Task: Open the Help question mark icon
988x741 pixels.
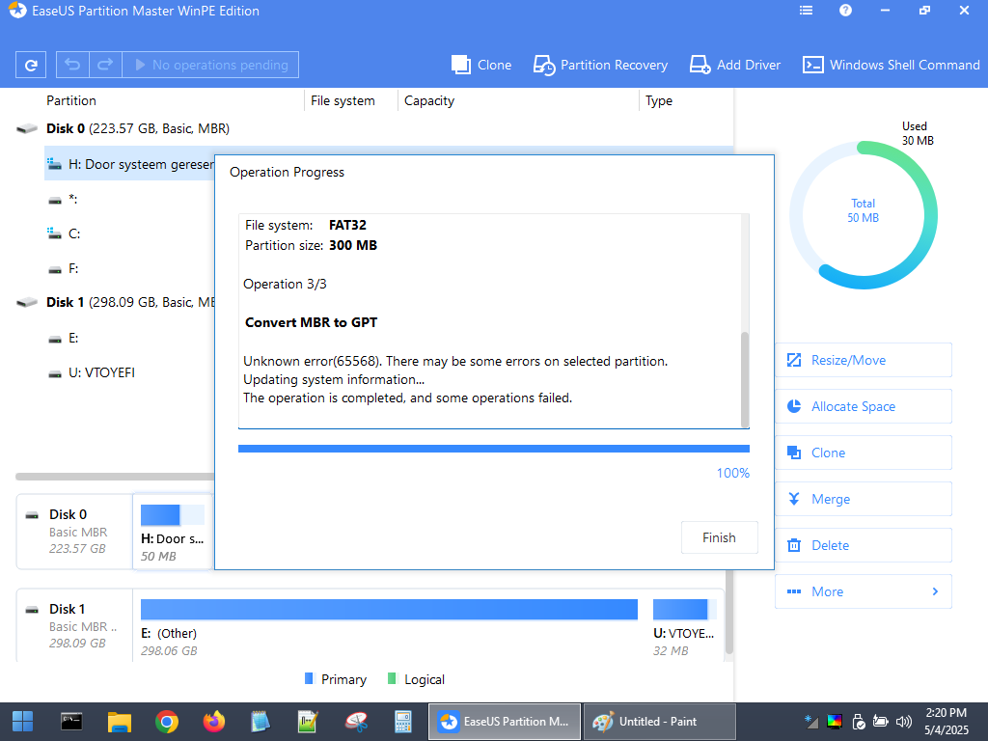Action: pyautogui.click(x=845, y=11)
